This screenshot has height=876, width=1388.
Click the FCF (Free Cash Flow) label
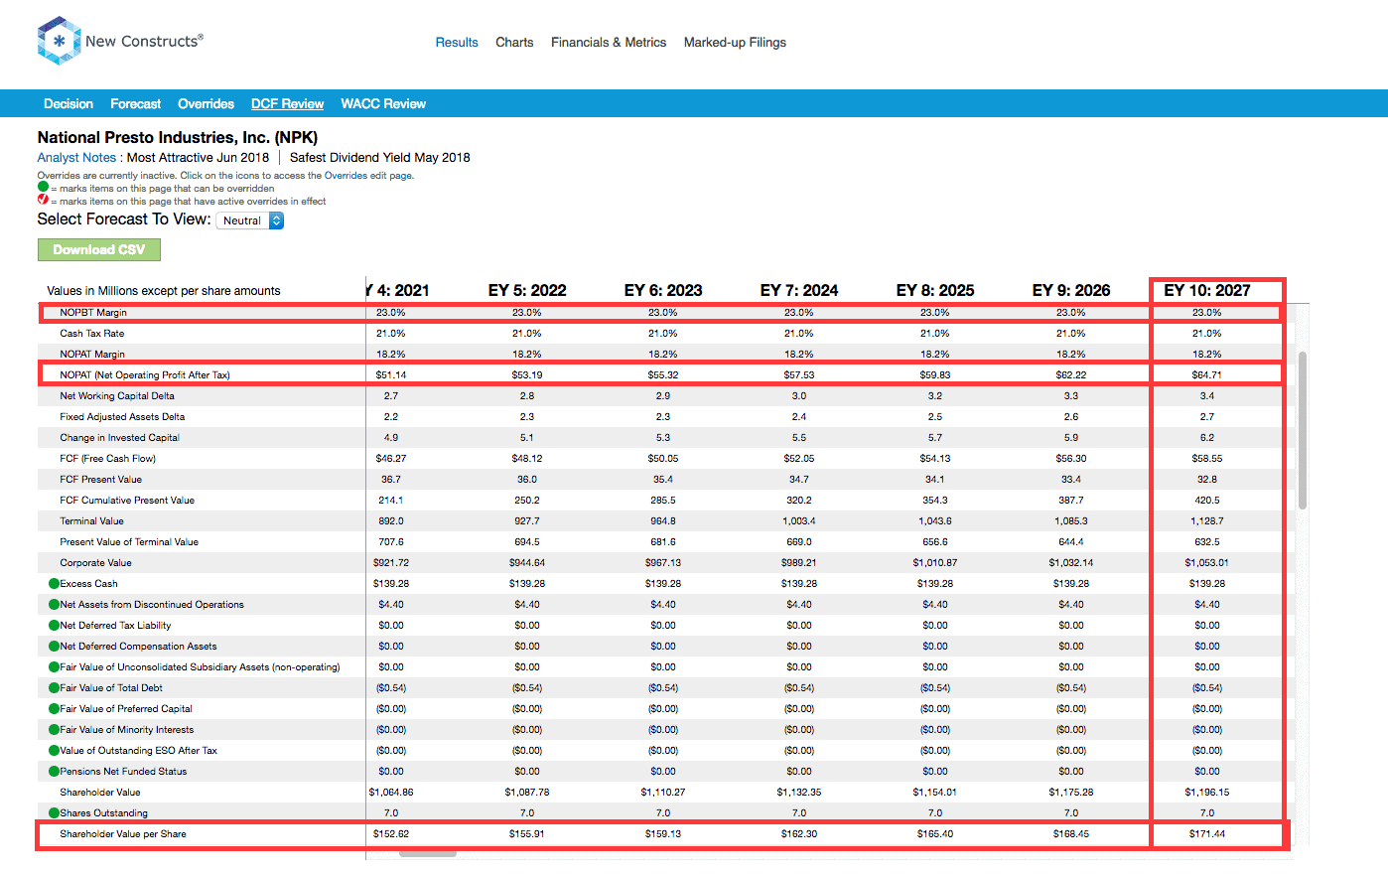click(x=107, y=459)
